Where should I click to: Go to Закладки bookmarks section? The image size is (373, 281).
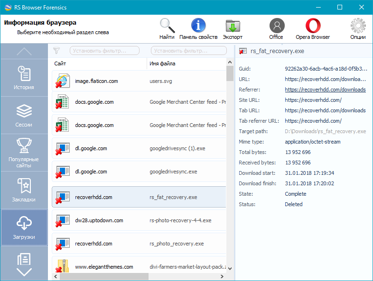coord(24,190)
